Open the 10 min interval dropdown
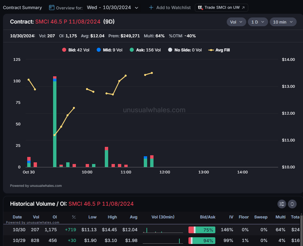The image size is (303, 246). (x=283, y=22)
